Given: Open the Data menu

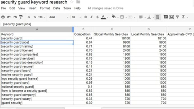Looking at the screenshot, I should 56,8.
